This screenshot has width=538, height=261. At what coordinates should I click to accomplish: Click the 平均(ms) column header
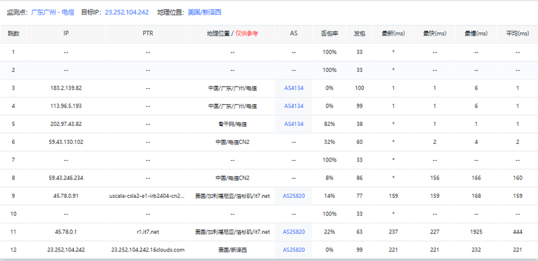[x=518, y=34]
